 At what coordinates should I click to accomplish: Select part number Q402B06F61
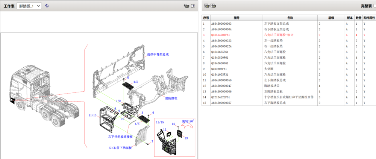(219, 69)
